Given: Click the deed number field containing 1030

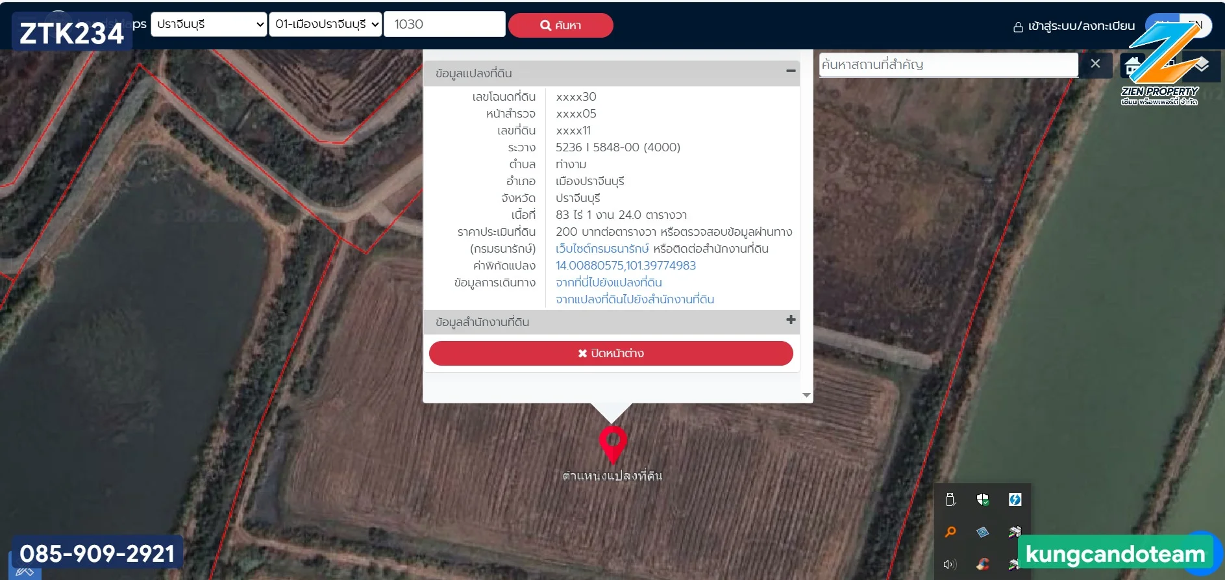Looking at the screenshot, I should [x=444, y=25].
